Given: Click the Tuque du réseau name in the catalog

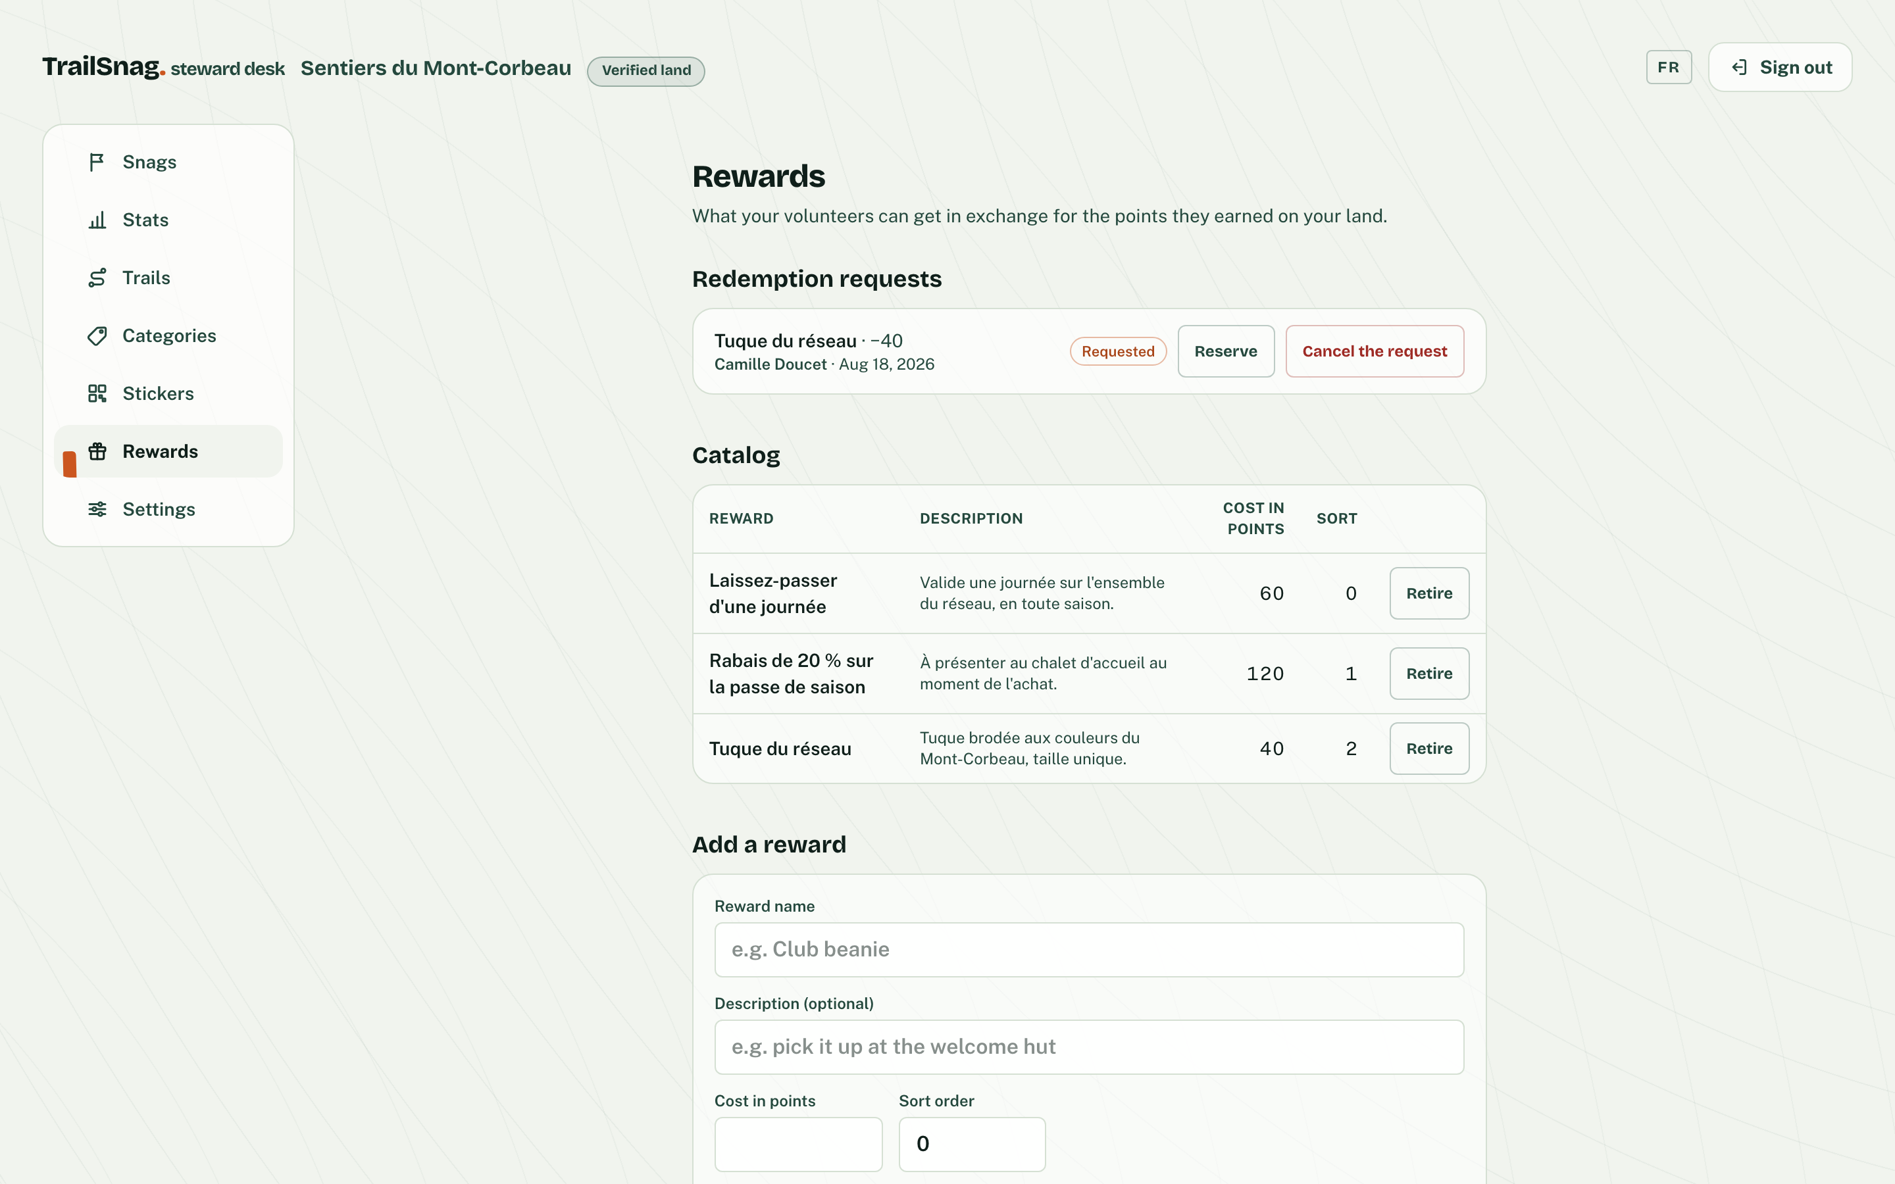Looking at the screenshot, I should (780, 749).
